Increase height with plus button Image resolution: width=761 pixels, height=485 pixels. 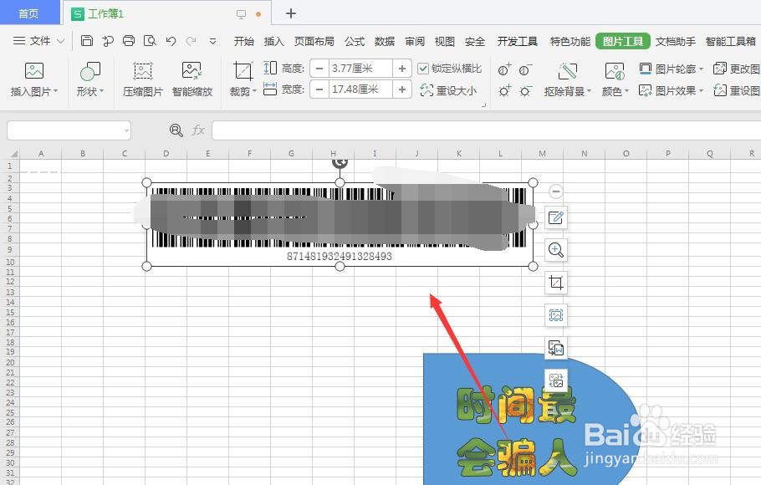(402, 69)
